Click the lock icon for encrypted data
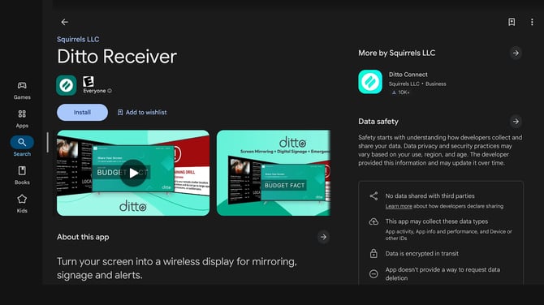Image resolution: width=544 pixels, height=305 pixels. click(x=373, y=254)
